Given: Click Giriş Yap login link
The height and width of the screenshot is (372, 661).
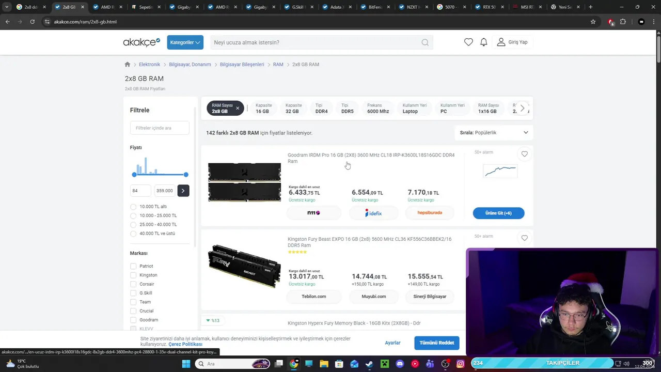Looking at the screenshot, I should click(x=512, y=42).
